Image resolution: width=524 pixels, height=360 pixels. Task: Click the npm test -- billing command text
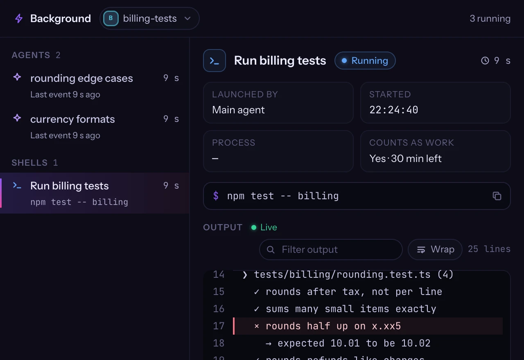(x=283, y=196)
